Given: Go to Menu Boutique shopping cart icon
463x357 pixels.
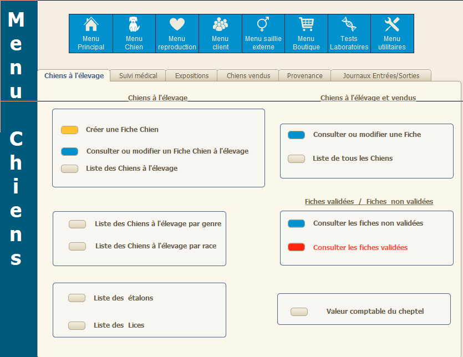Looking at the screenshot, I should click(x=306, y=25).
